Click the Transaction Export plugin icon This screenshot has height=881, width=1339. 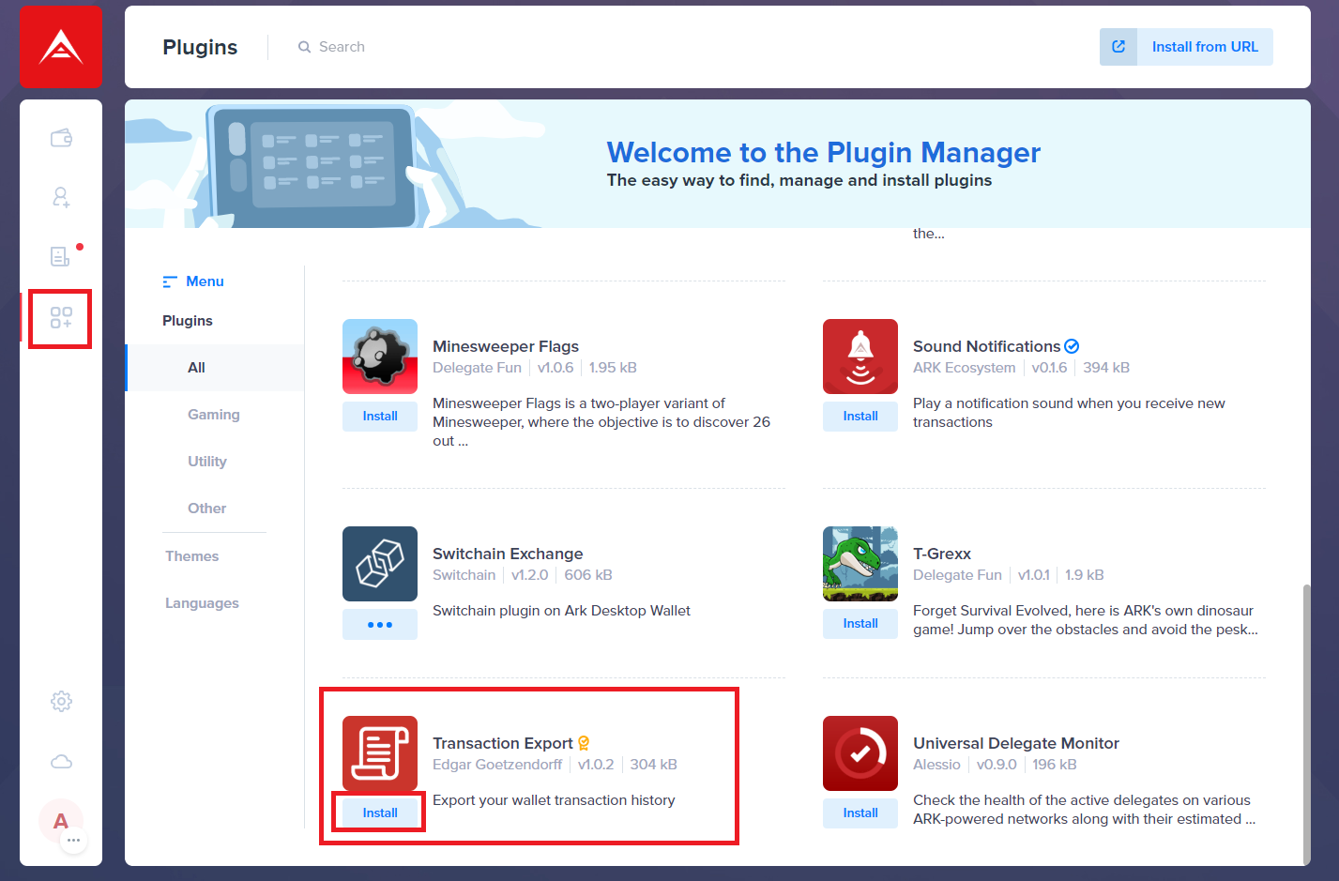(380, 753)
